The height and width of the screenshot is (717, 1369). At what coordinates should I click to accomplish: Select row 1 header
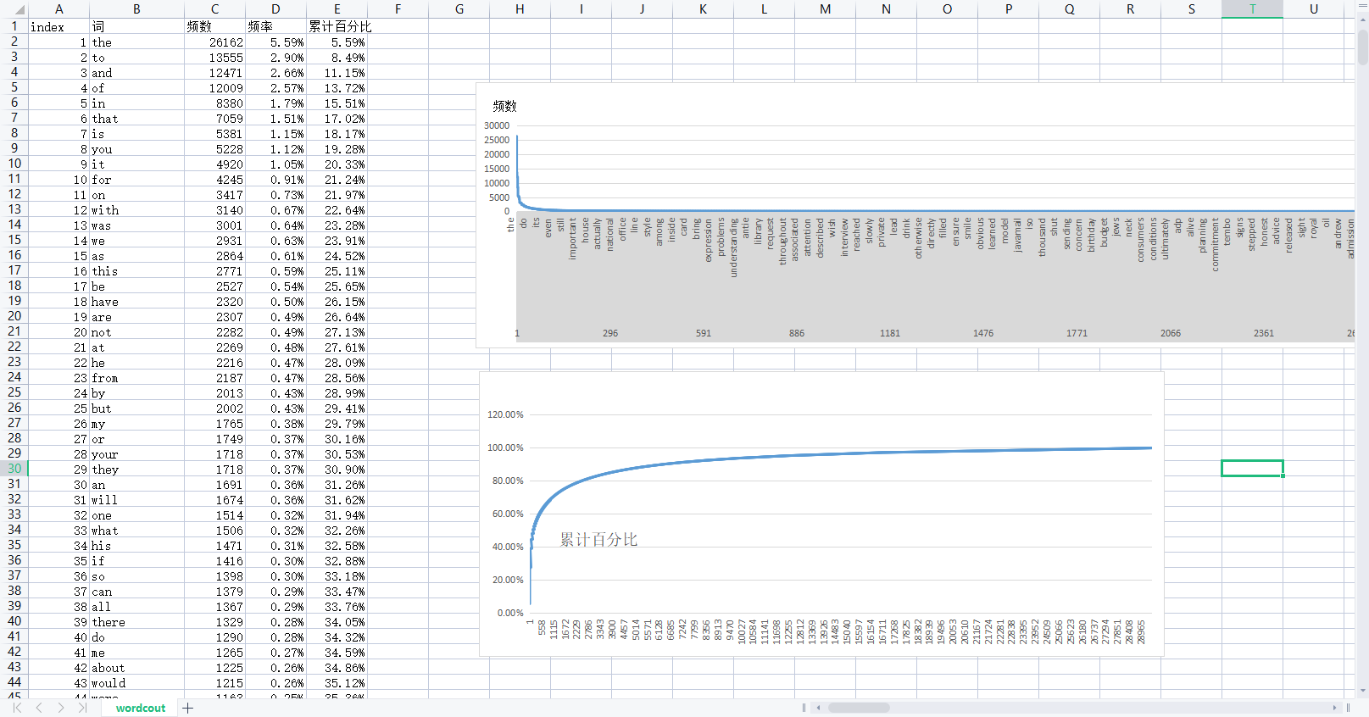pyautogui.click(x=14, y=26)
